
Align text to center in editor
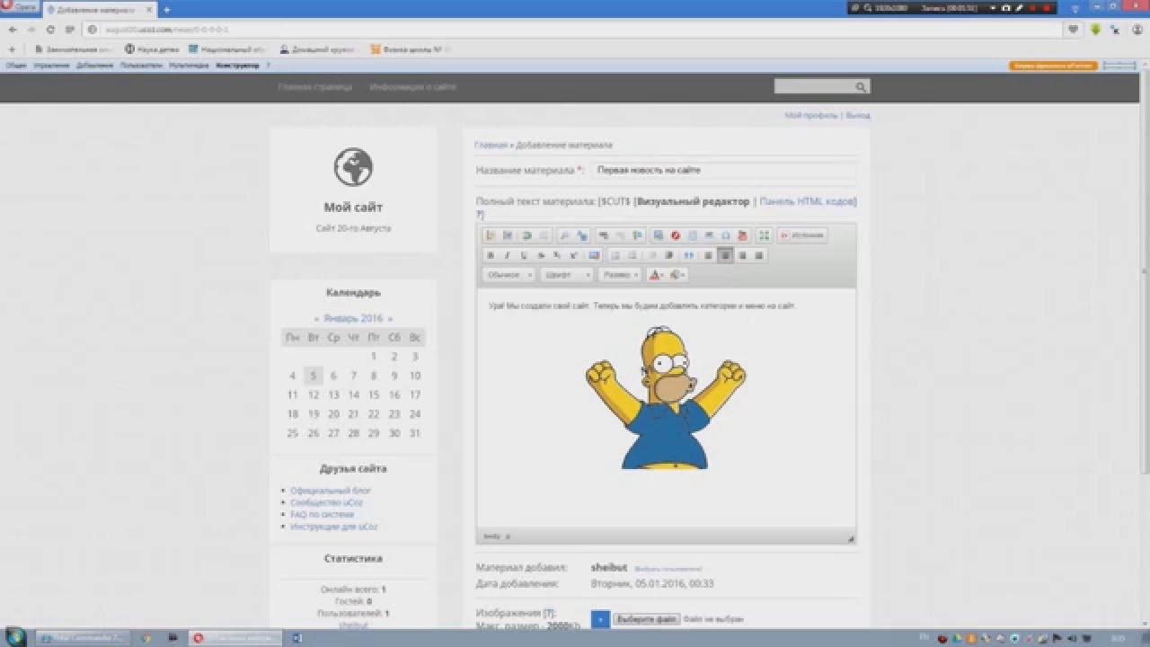point(725,255)
